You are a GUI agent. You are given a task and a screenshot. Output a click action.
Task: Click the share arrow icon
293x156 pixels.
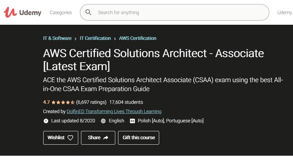coord(106,138)
